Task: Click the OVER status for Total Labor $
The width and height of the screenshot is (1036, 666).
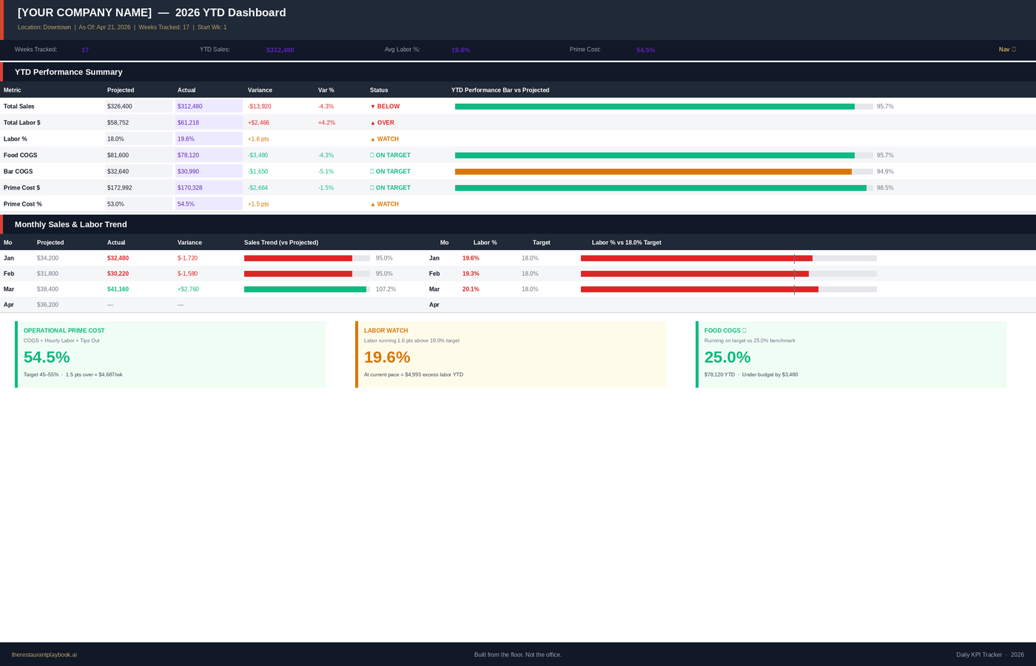Action: [x=383, y=123]
